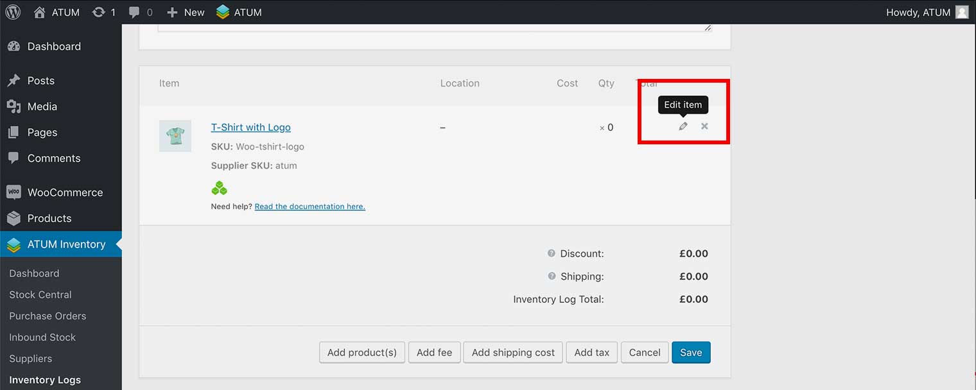The height and width of the screenshot is (390, 976).
Task: Click the WordPress logo in admin bar
Action: (x=13, y=12)
